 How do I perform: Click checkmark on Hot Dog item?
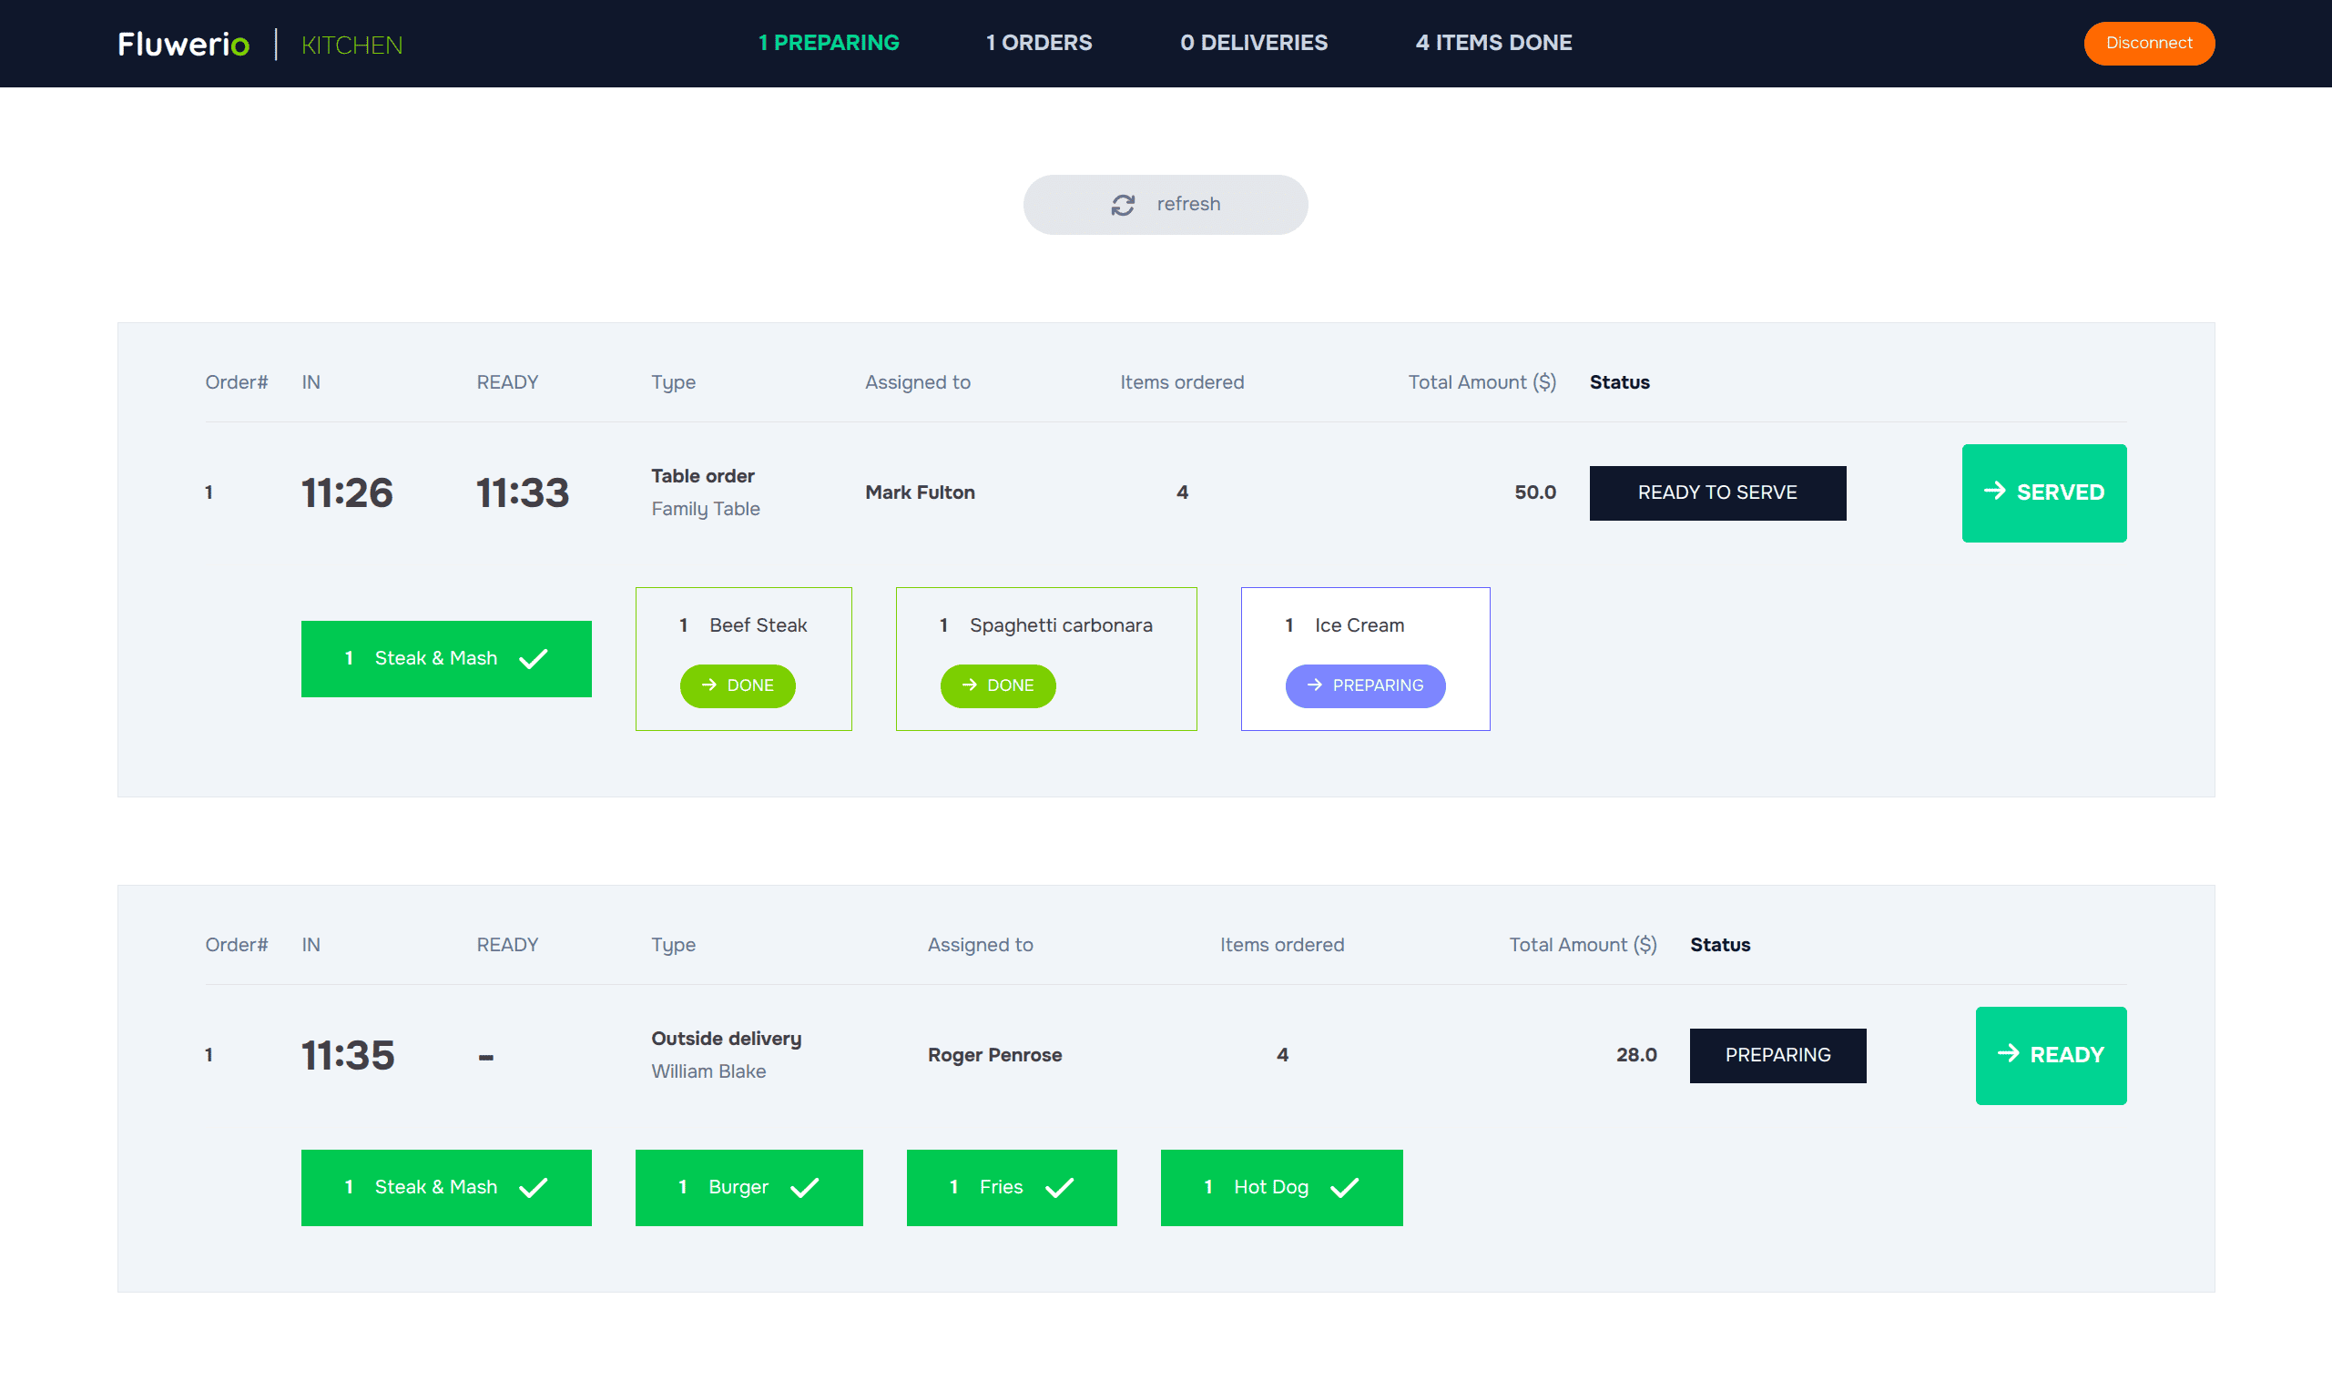click(1344, 1188)
